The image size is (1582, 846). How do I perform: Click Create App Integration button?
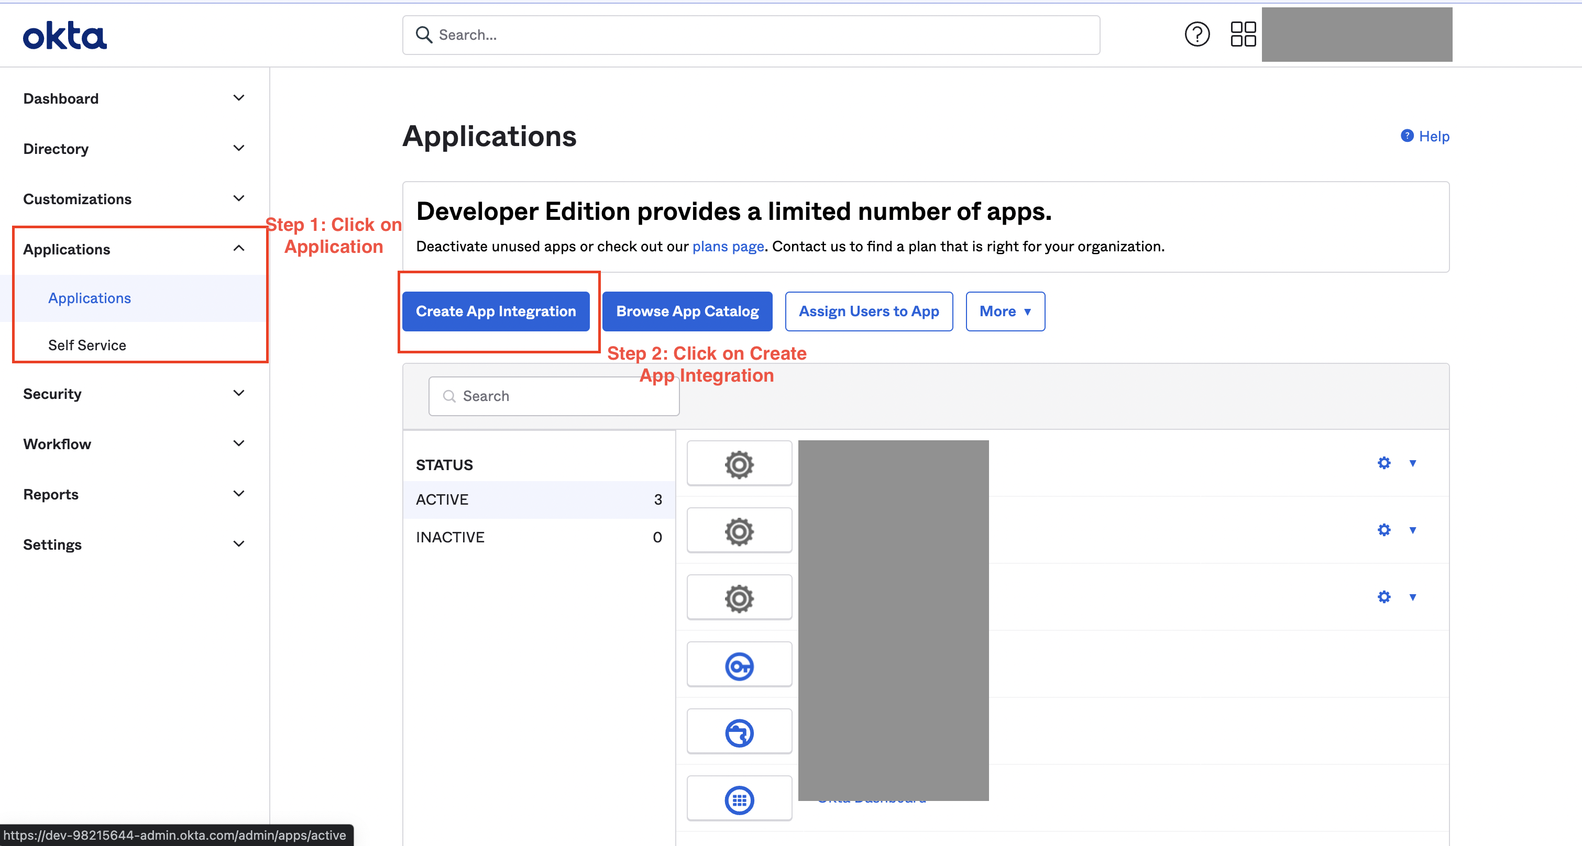coord(496,311)
